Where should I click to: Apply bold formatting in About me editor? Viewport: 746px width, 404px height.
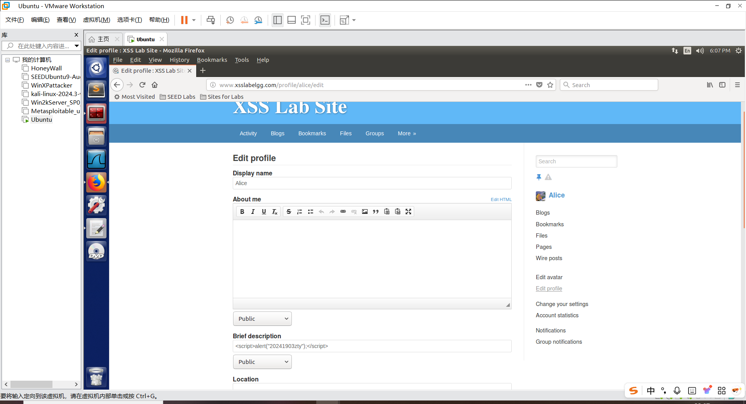point(242,212)
